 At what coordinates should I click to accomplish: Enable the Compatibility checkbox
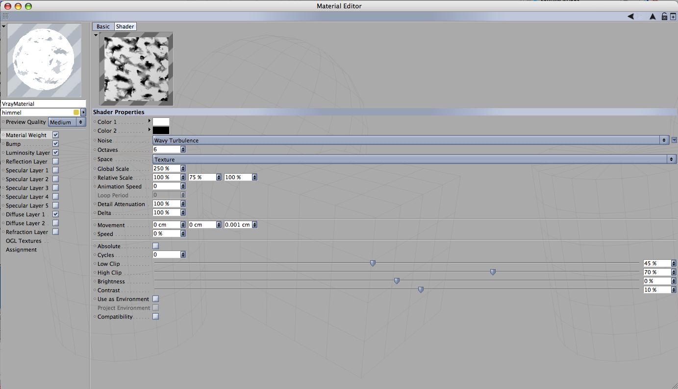[x=156, y=317]
